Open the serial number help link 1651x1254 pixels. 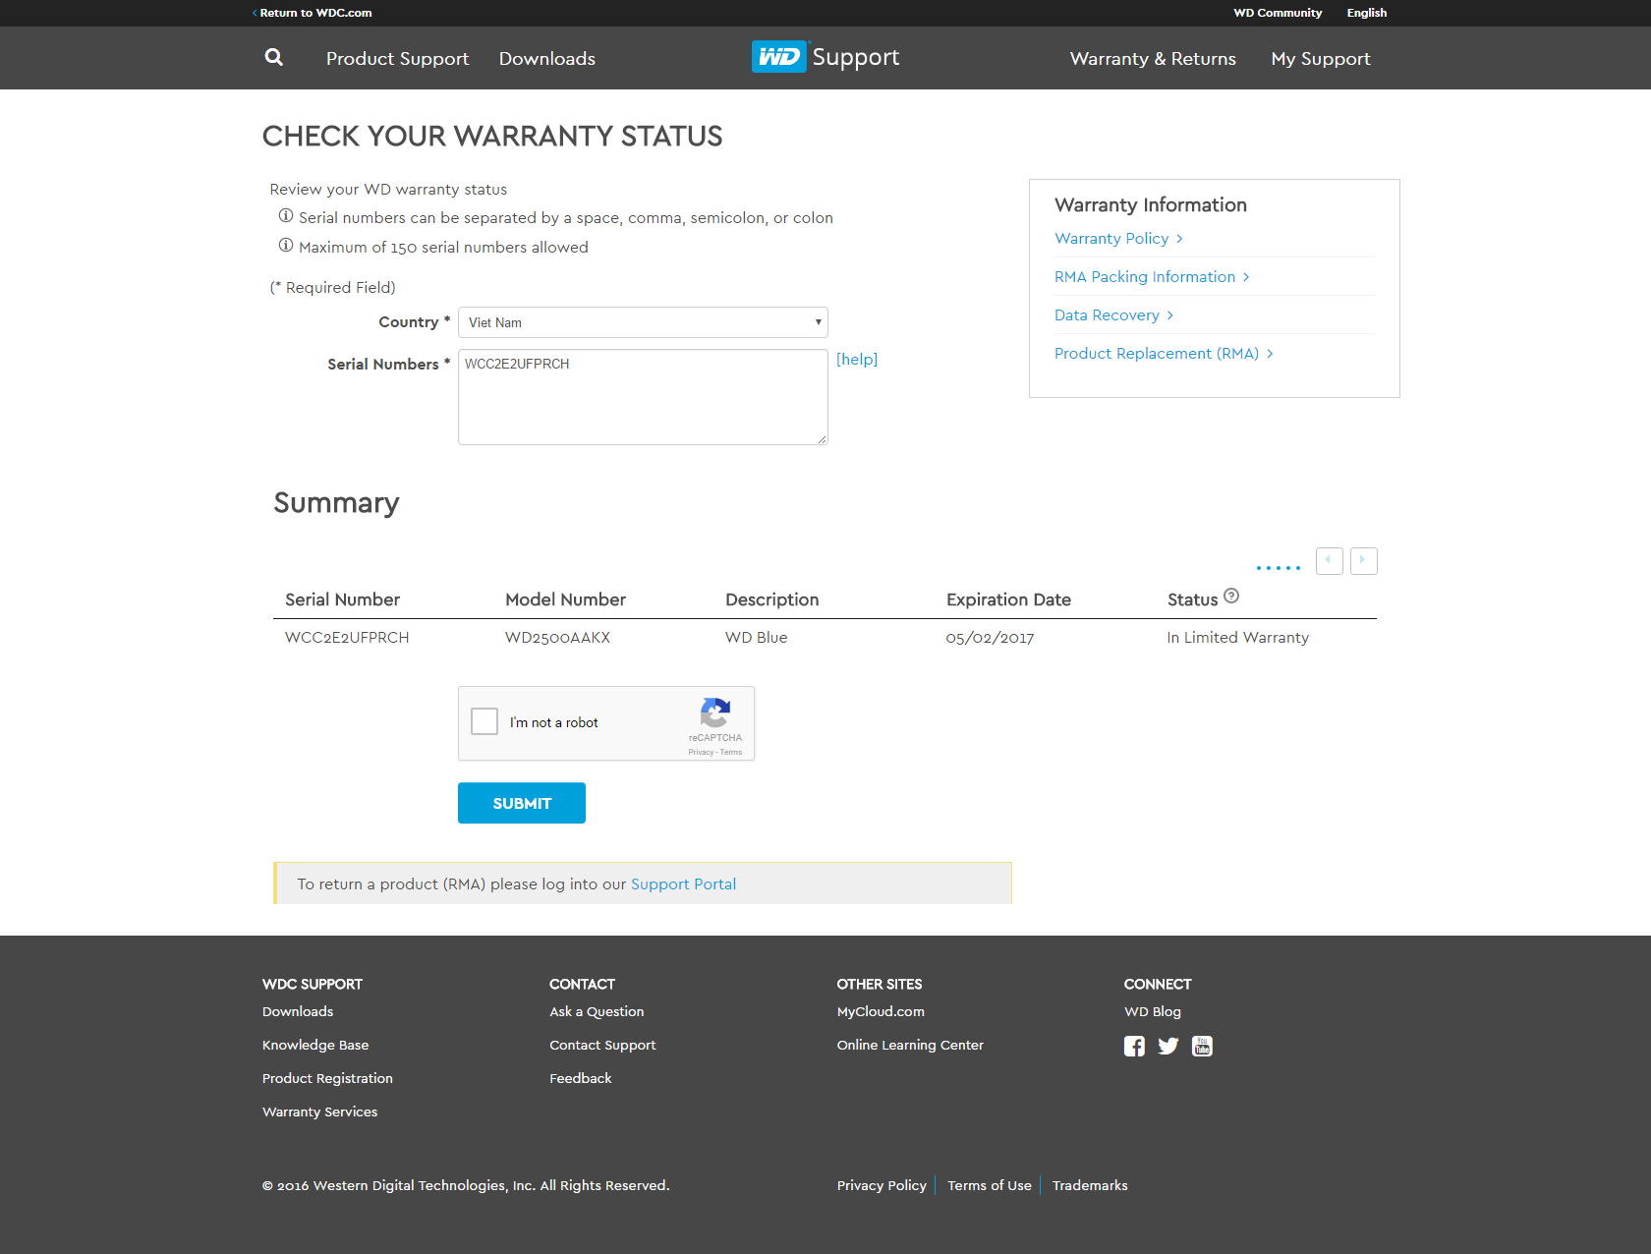pyautogui.click(x=857, y=360)
